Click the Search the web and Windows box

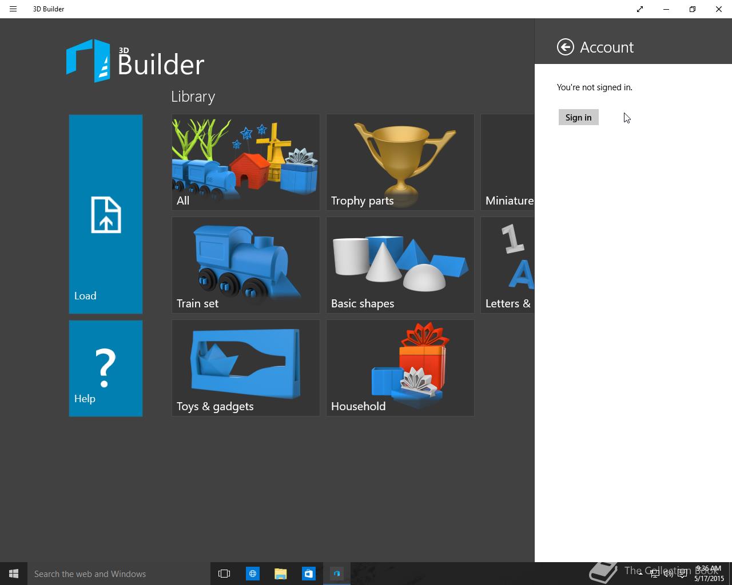pyautogui.click(x=119, y=574)
